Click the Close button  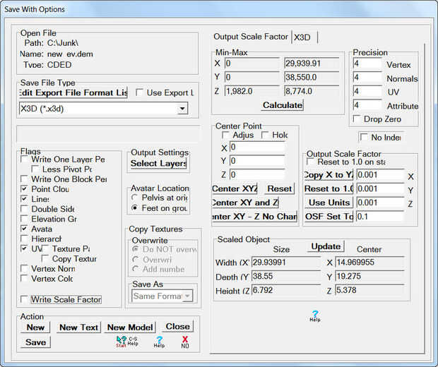(177, 327)
